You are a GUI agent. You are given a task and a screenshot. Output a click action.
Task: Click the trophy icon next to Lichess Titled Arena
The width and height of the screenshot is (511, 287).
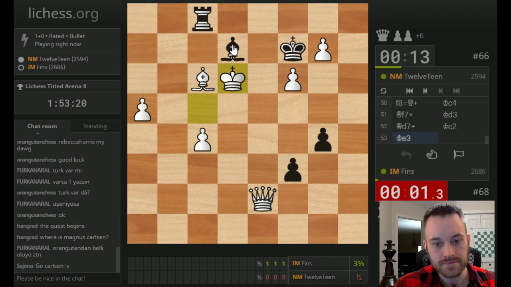pyautogui.click(x=20, y=86)
